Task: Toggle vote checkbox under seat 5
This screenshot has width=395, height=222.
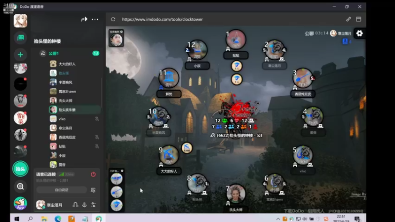Action: tap(310, 165)
